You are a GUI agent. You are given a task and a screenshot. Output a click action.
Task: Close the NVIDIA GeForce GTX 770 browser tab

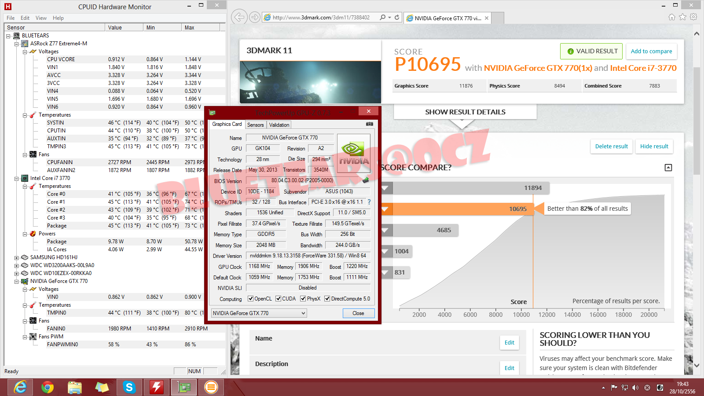point(487,18)
